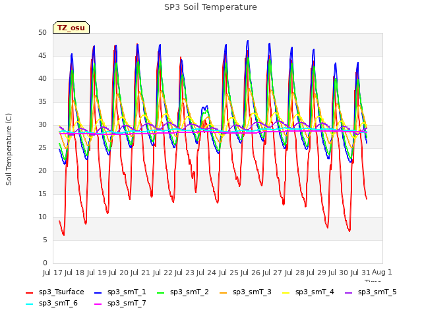The height and width of the screenshot is (316, 422).
Task: Click the 35 tick on y-axis
Action: pos(42,102)
